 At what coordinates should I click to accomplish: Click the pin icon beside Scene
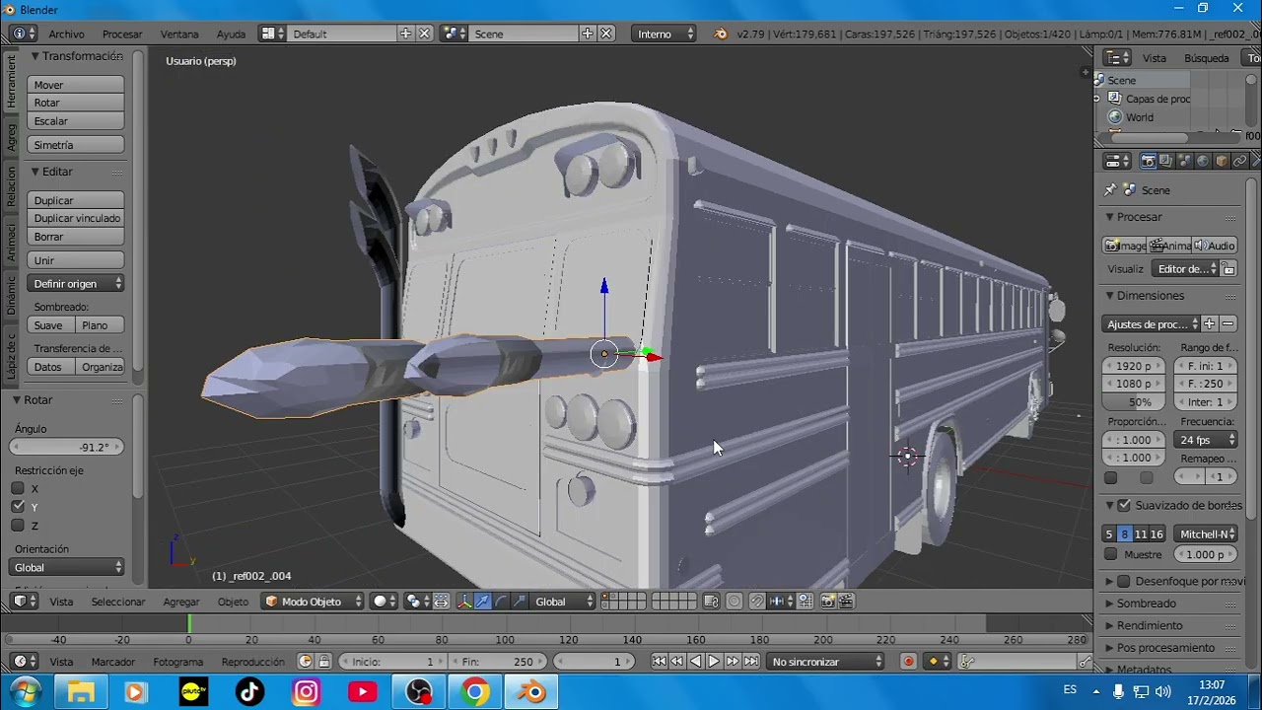[x=1111, y=189]
